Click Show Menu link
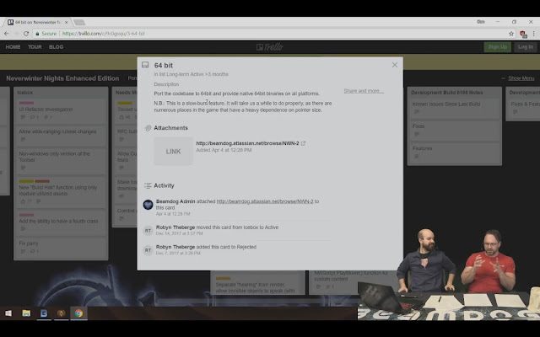The width and height of the screenshot is (540, 337). click(521, 78)
